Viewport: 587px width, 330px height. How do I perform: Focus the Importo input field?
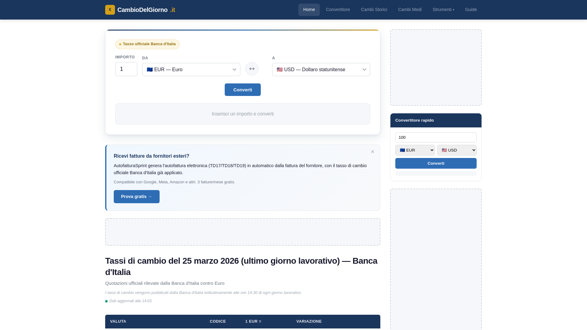pyautogui.click(x=126, y=69)
